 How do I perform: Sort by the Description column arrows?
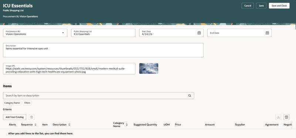[x=69, y=125]
